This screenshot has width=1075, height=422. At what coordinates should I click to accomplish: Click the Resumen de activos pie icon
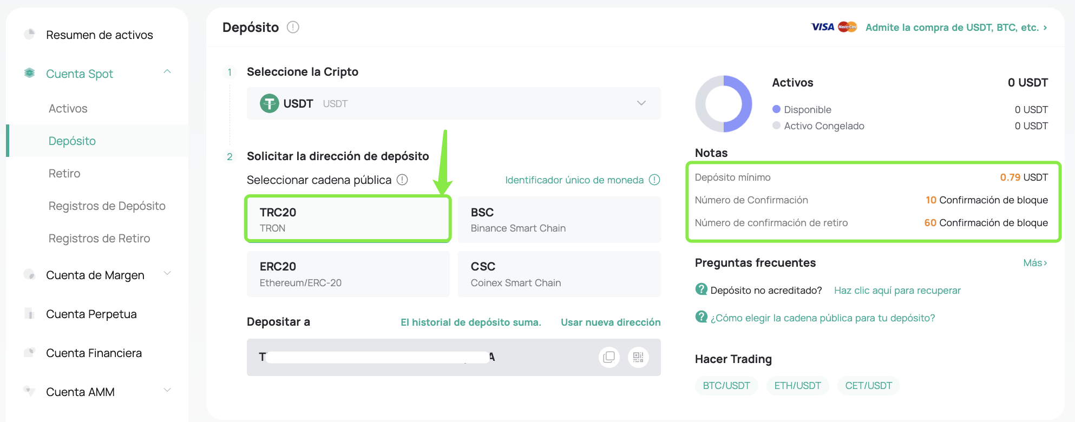(30, 35)
